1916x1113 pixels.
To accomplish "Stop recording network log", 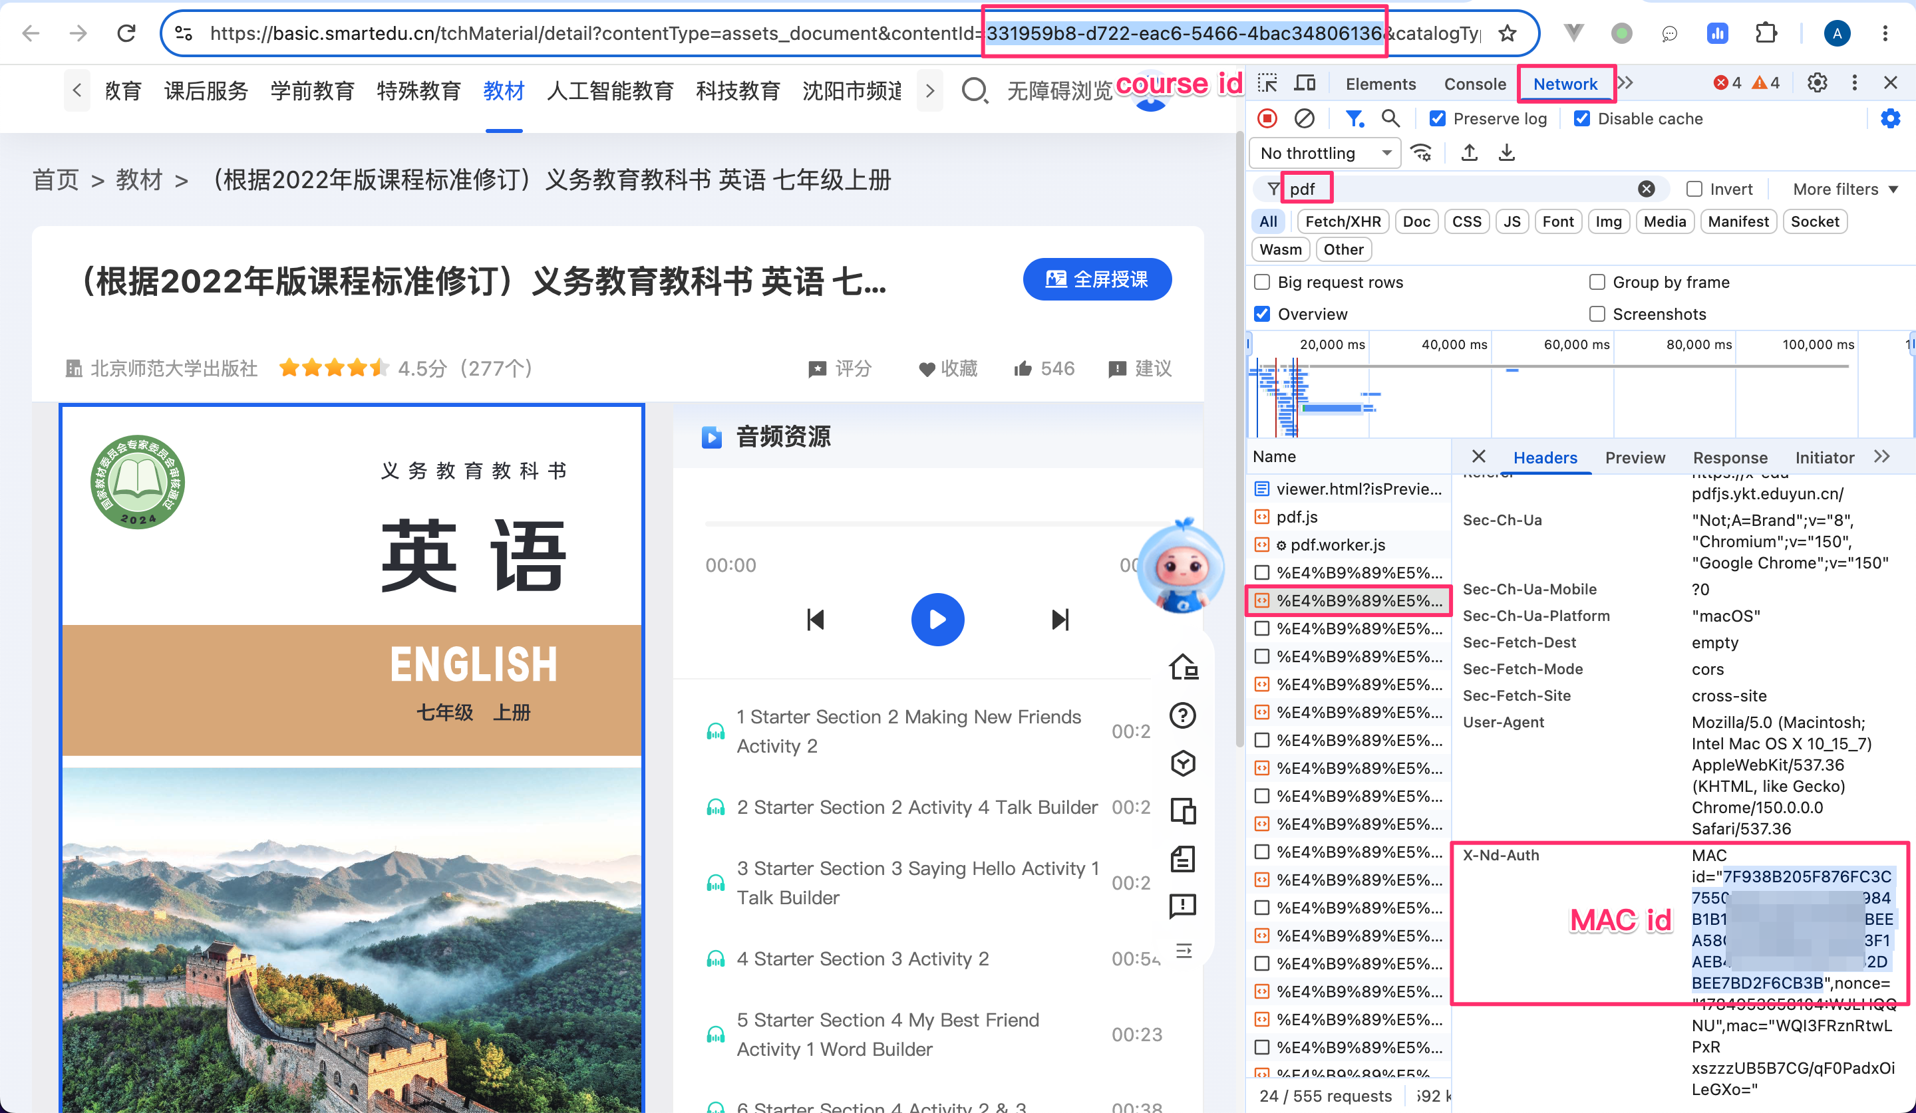I will click(1267, 118).
